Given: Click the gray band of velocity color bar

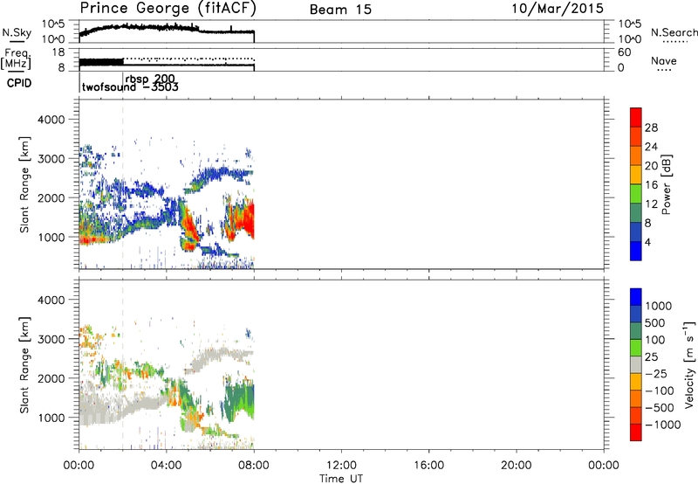Looking at the screenshot, I should coord(636,364).
